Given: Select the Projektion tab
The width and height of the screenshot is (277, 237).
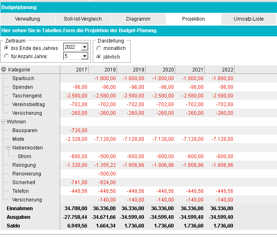Looking at the screenshot, I should pos(193,19).
